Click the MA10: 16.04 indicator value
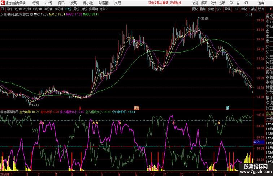 (57, 14)
